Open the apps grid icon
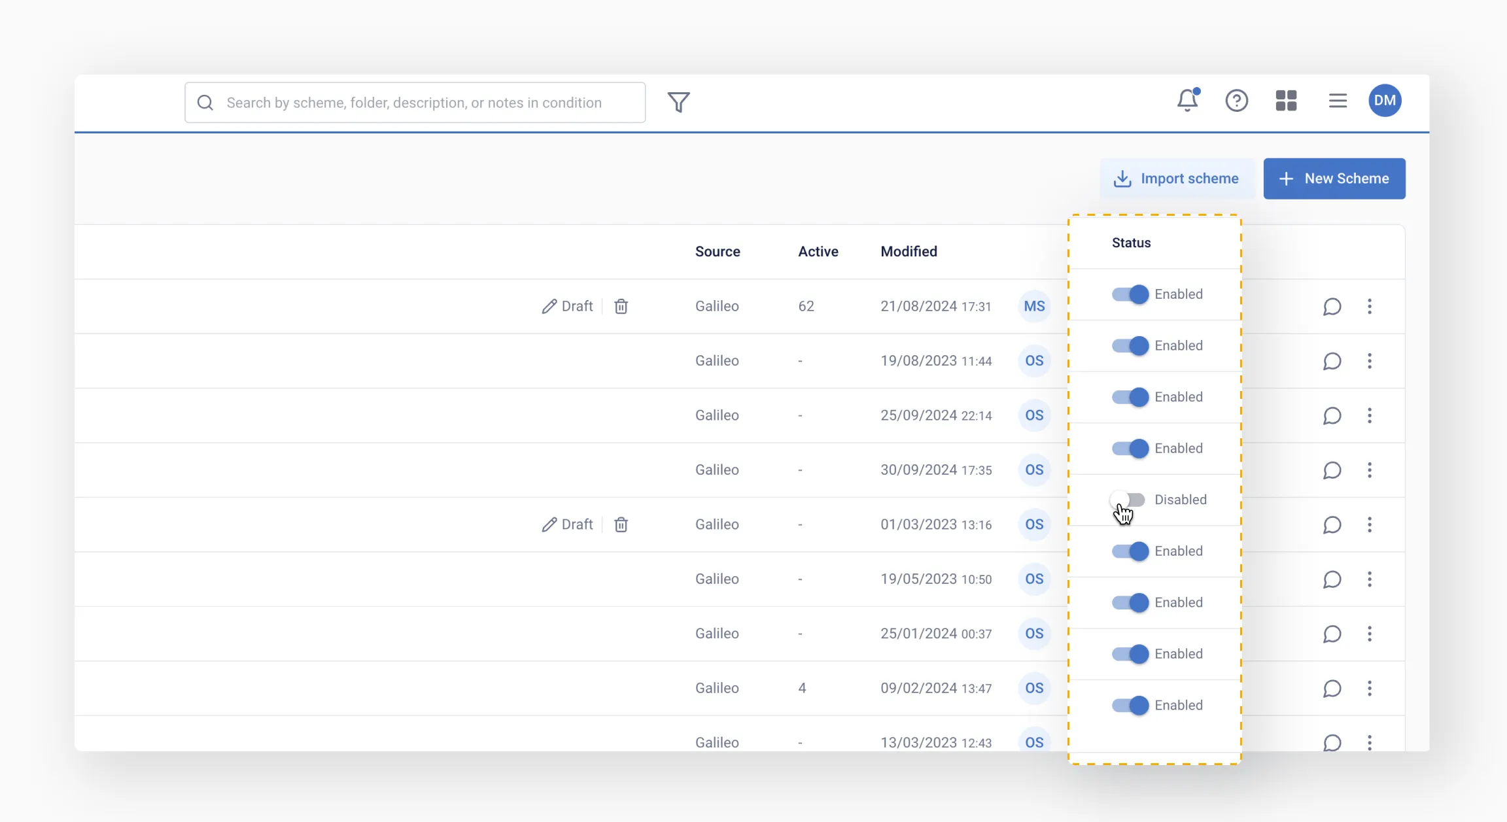1507x822 pixels. pos(1286,101)
